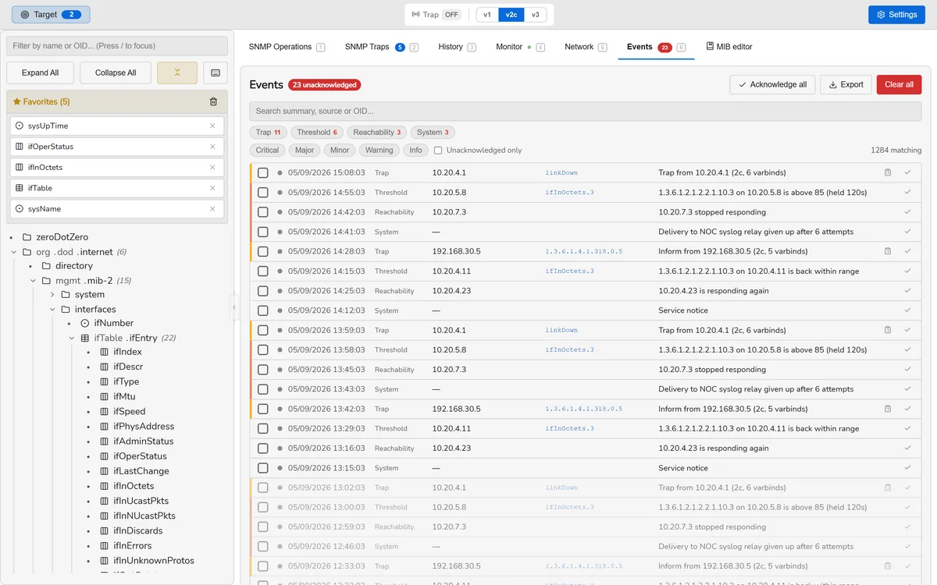
Task: Collapse the sidebar with the divider handle
Action: (233, 307)
